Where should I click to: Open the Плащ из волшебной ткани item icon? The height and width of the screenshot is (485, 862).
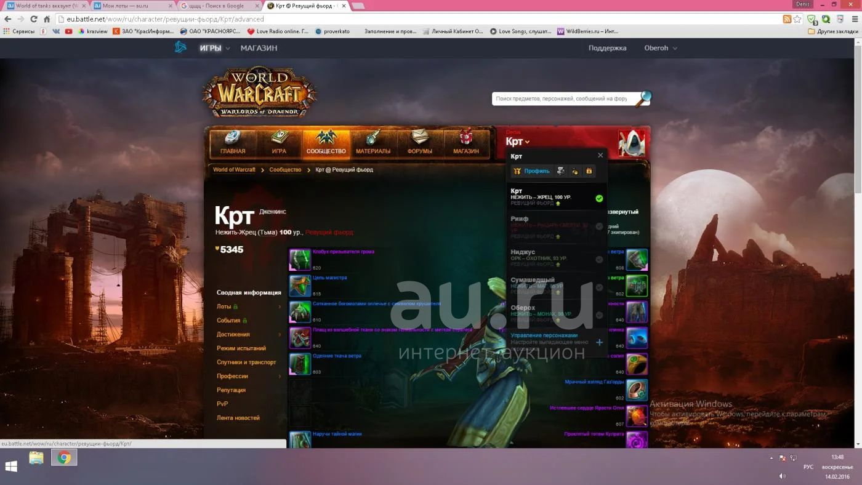click(300, 338)
